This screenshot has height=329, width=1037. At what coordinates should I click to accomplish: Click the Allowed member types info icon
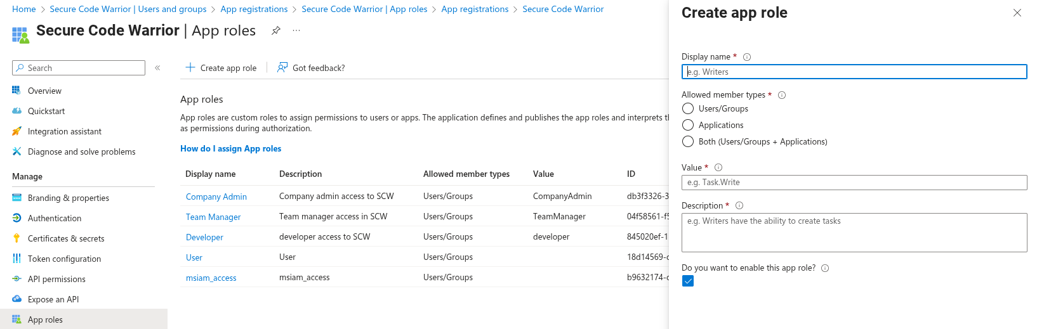782,95
